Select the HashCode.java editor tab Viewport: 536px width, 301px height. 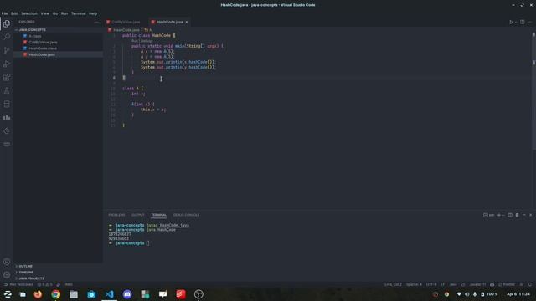pyautogui.click(x=169, y=23)
